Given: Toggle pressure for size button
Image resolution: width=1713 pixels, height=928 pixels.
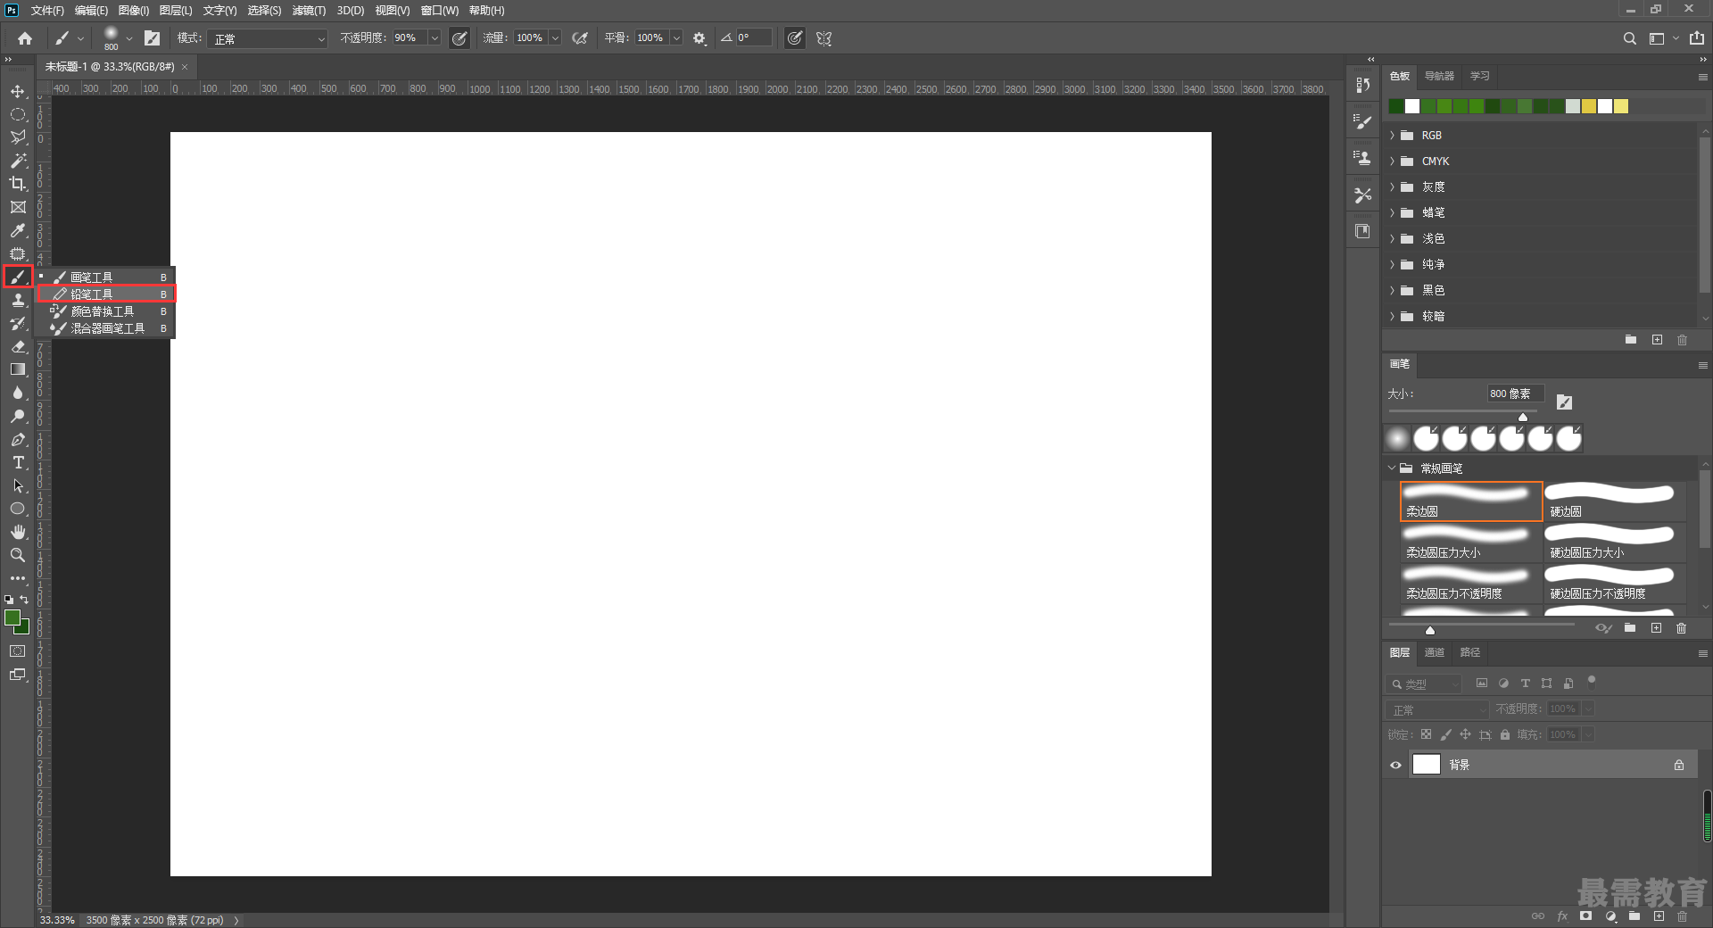Looking at the screenshot, I should 794,38.
